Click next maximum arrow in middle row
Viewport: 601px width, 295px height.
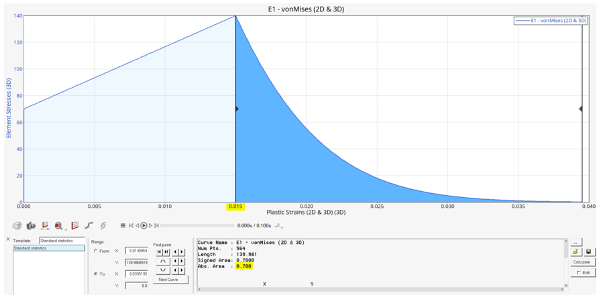pyautogui.click(x=182, y=261)
